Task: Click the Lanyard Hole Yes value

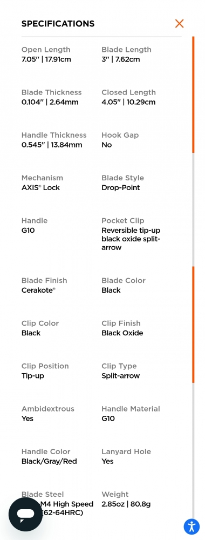Action: tap(107, 462)
